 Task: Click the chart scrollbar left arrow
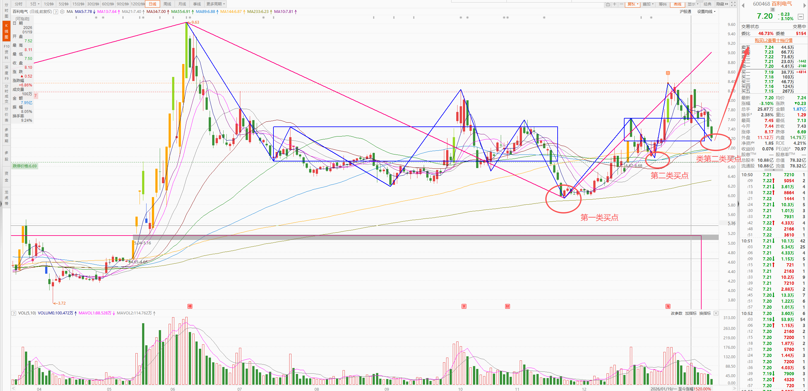click(13, 388)
